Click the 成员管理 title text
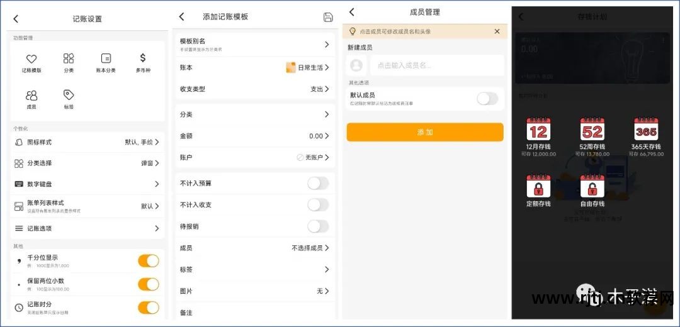Viewport: 680px width, 327px height. pos(425,13)
